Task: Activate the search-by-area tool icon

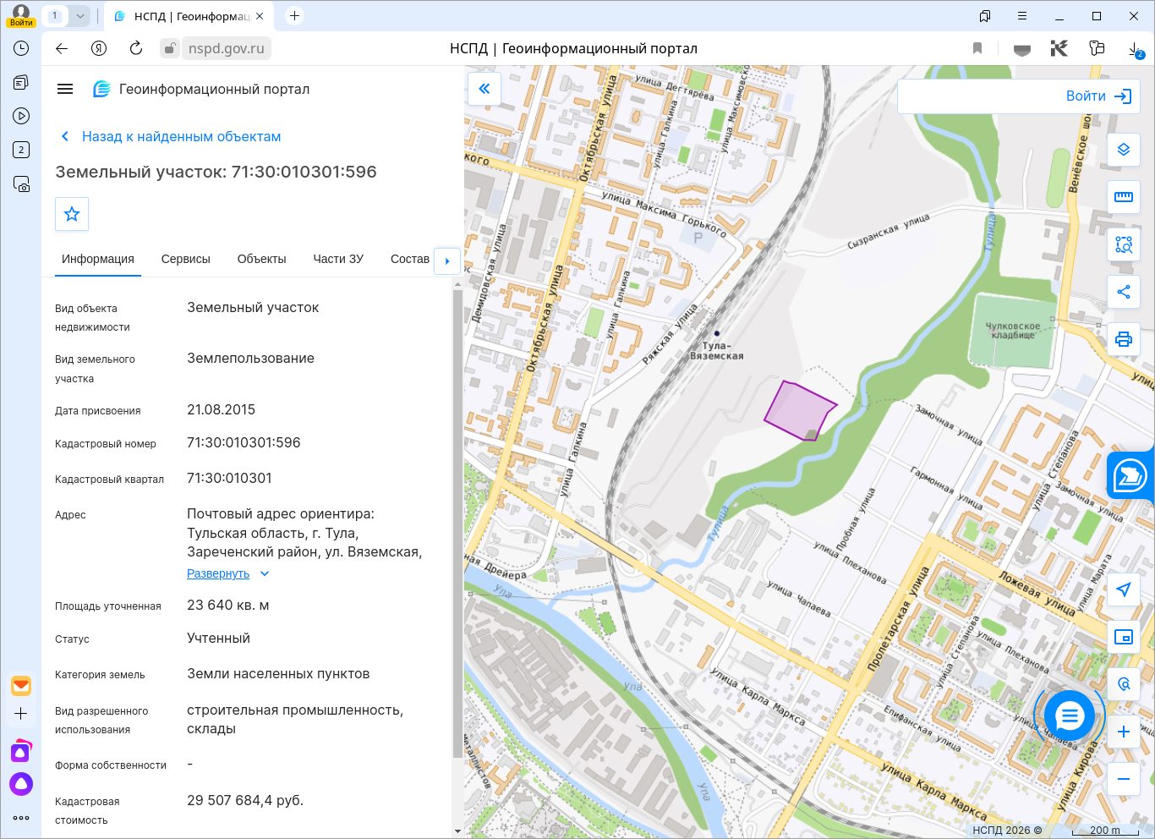Action: (x=1124, y=245)
